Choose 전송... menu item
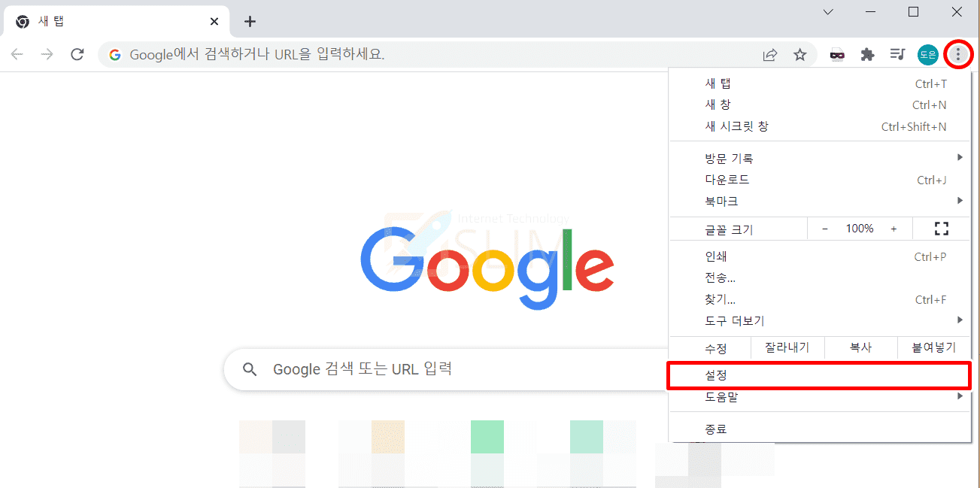Viewport: 980px width, 488px height. tap(820, 278)
